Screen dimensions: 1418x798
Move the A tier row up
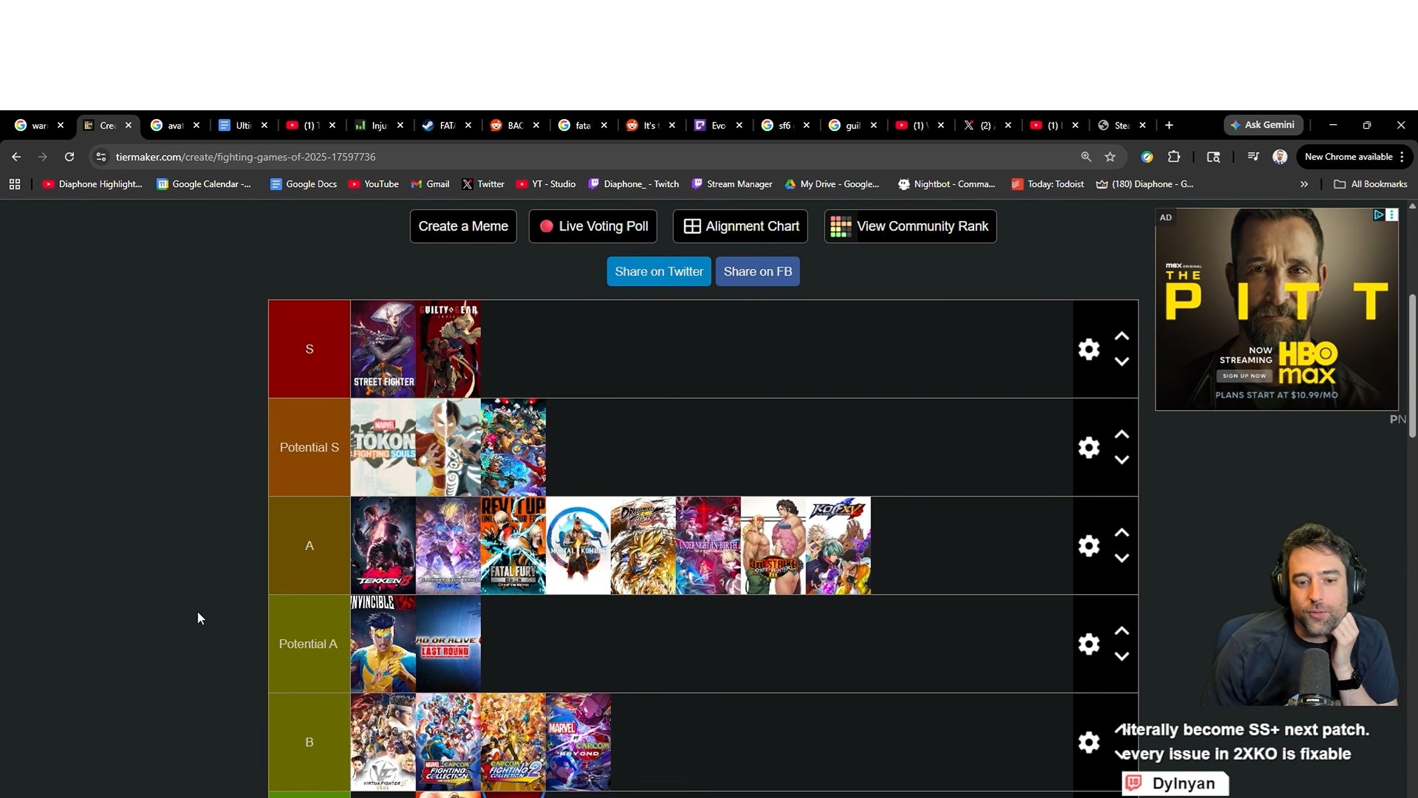click(x=1122, y=533)
